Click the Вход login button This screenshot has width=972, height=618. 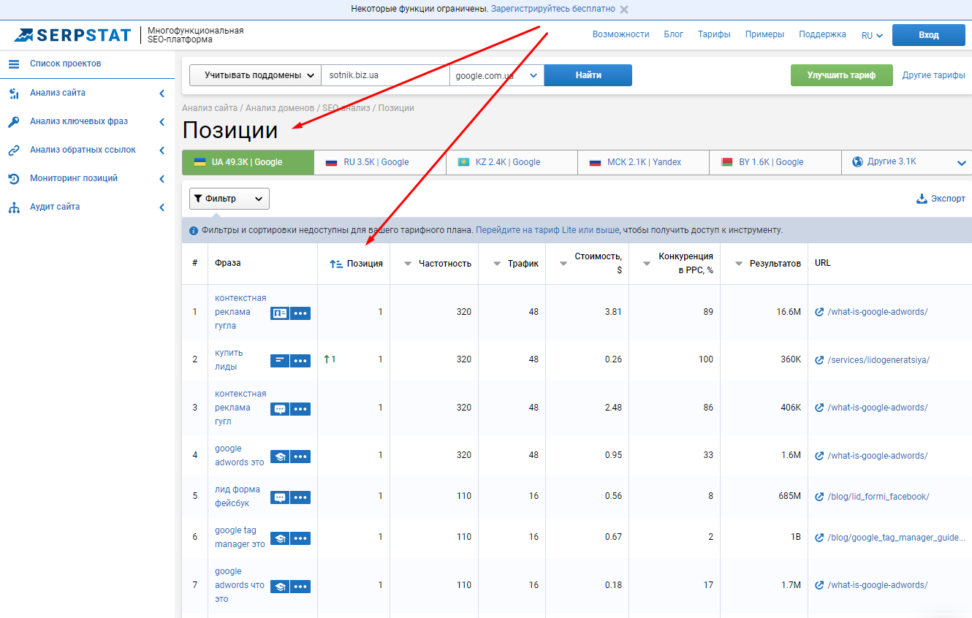pyautogui.click(x=929, y=35)
